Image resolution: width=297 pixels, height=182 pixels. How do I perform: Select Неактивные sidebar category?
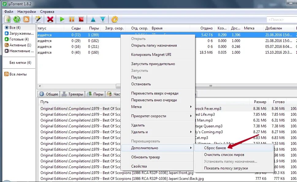pyautogui.click(x=19, y=51)
